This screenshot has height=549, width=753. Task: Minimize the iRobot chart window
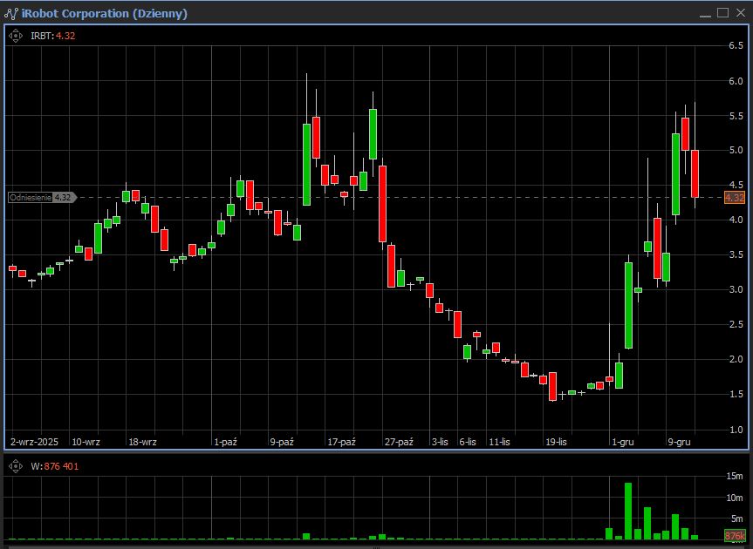[705, 13]
